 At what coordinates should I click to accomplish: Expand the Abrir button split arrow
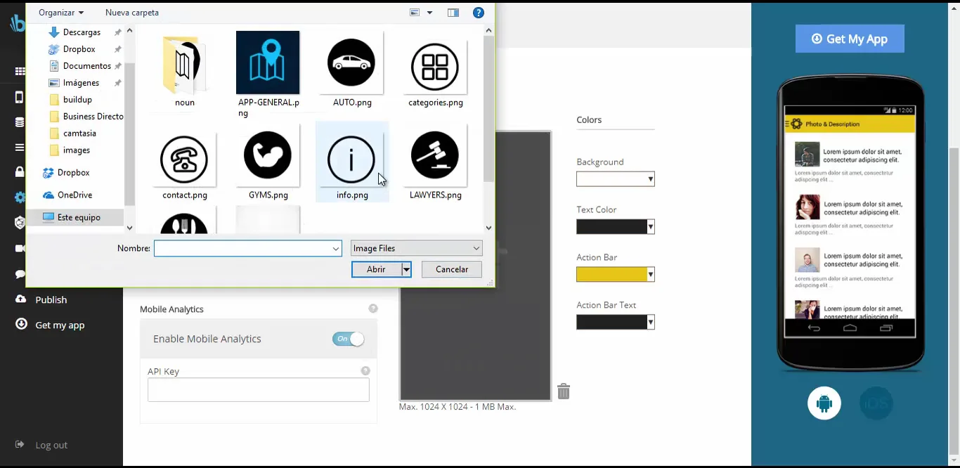[x=406, y=270]
